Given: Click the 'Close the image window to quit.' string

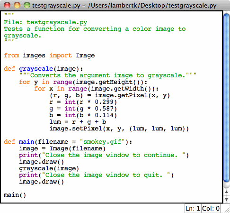Looking at the screenshot, I should coord(106,175).
